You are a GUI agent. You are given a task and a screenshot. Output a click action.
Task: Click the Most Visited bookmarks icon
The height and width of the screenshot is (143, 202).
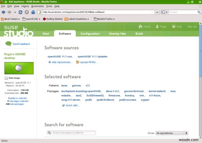coord(3,19)
